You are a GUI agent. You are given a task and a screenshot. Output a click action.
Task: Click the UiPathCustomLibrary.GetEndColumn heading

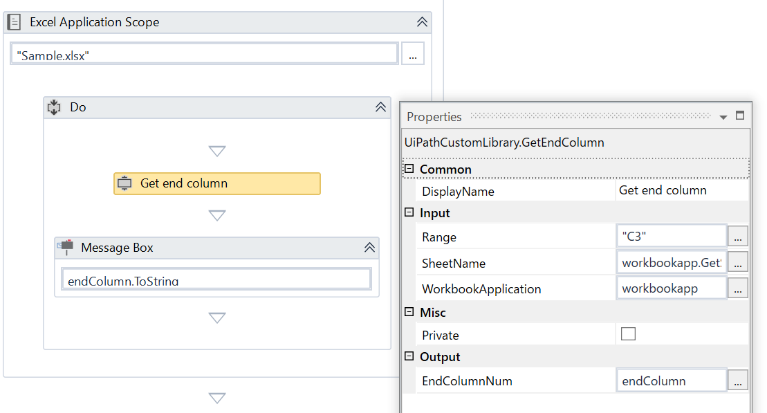click(504, 143)
